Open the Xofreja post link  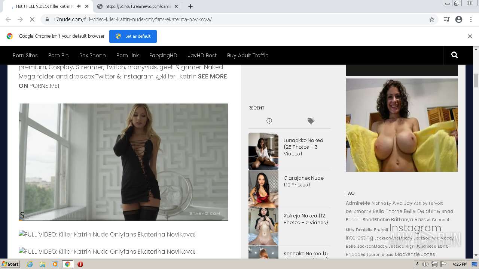click(x=306, y=219)
